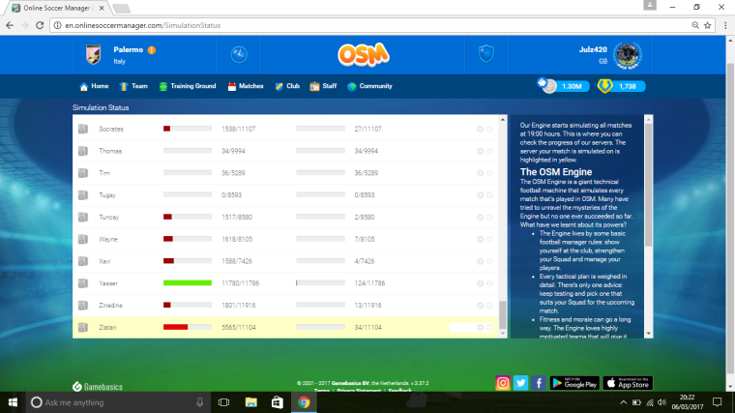Click the Cortana Ask me anything box
The width and height of the screenshot is (735, 413).
(x=117, y=402)
